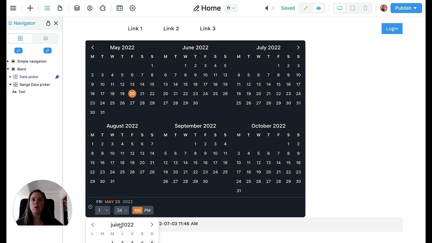Select June 15 in the calendar
The height and width of the screenshot is (243, 432).
click(185, 84)
